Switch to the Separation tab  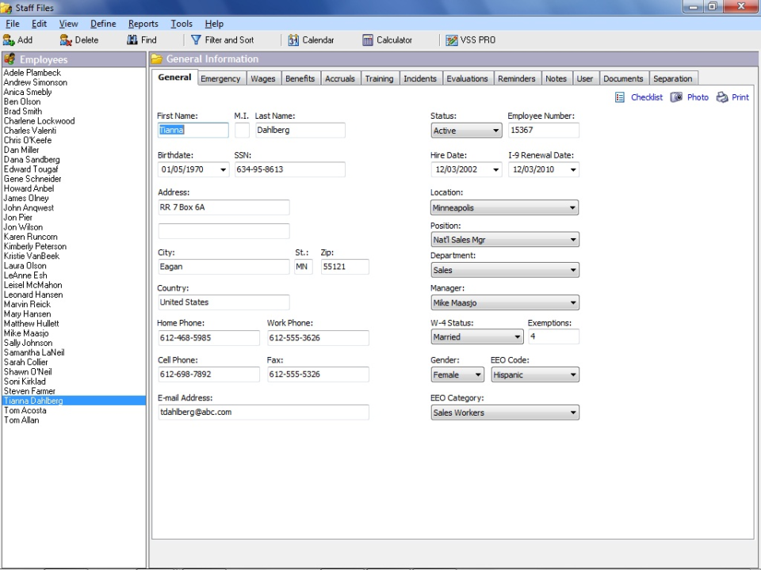pyautogui.click(x=672, y=78)
